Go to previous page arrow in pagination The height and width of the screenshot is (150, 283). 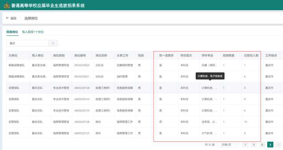tap(245, 145)
